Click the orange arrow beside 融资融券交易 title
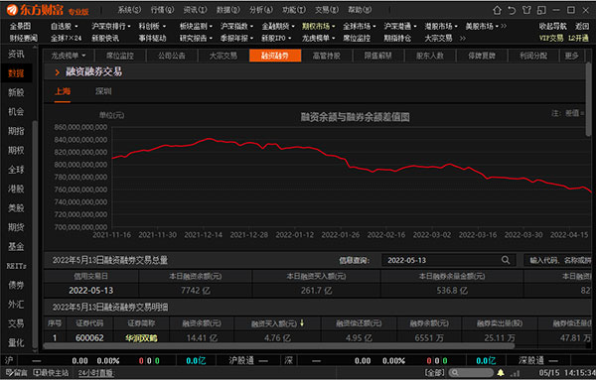This screenshot has width=596, height=380. [57, 72]
